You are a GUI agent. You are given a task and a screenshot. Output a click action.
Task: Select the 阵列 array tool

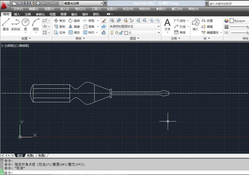coord(89,32)
